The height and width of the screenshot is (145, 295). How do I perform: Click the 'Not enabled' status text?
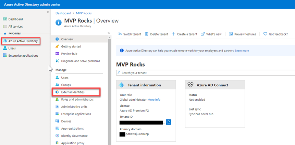(197, 100)
